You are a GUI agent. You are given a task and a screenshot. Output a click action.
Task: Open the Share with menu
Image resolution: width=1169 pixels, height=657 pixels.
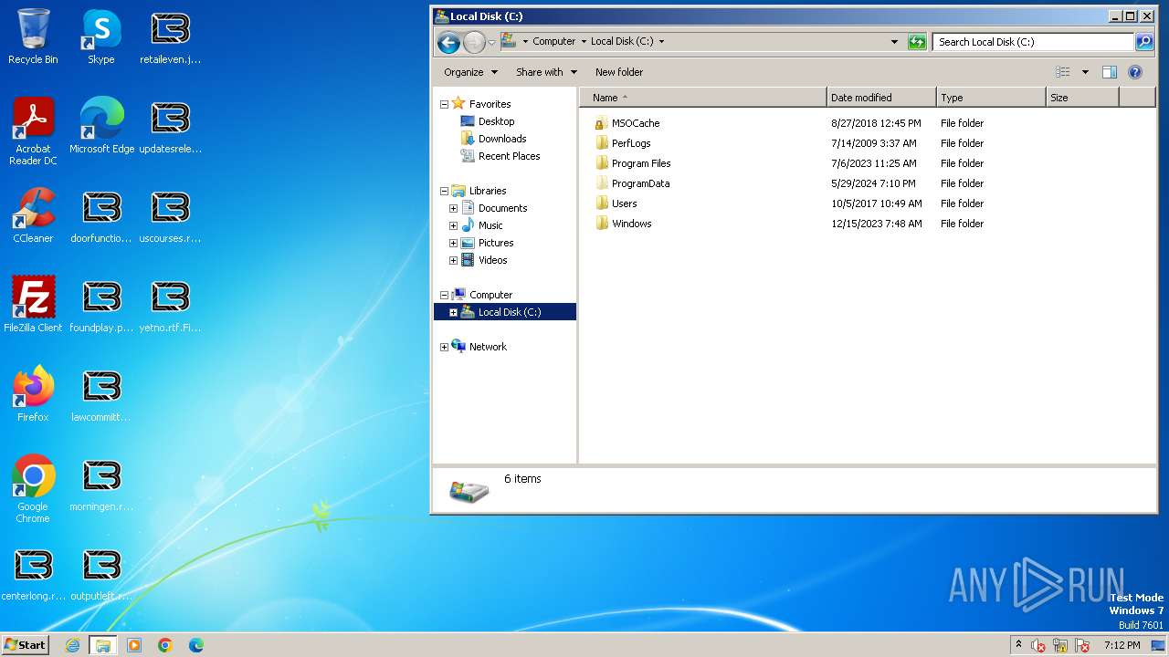click(546, 72)
